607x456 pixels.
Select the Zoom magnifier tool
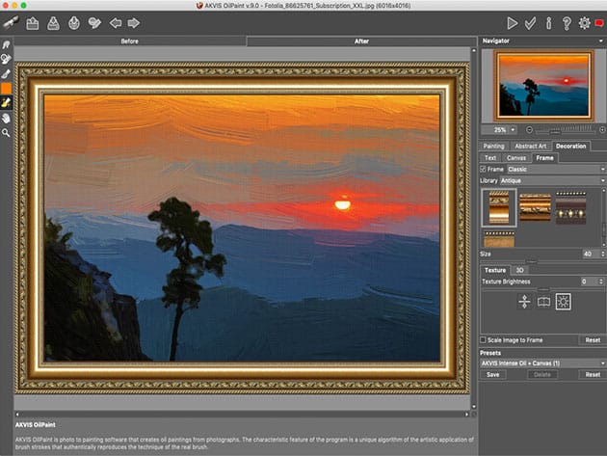7,132
